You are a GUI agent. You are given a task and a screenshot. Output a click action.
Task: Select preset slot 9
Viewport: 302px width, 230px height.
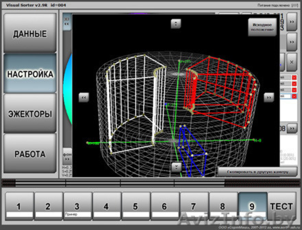click(252, 206)
